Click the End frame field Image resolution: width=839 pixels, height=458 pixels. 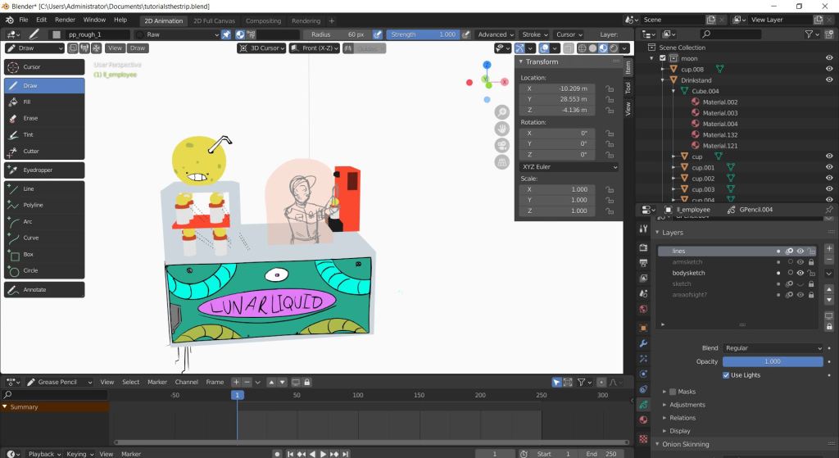(601, 453)
